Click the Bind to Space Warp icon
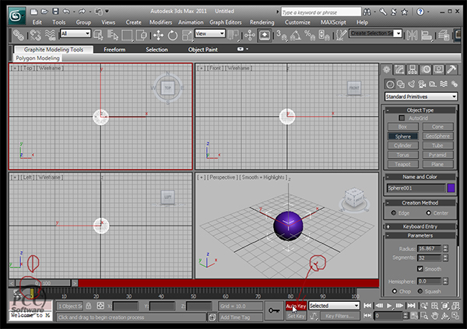This screenshot has width=467, height=329. pyautogui.click(x=50, y=35)
